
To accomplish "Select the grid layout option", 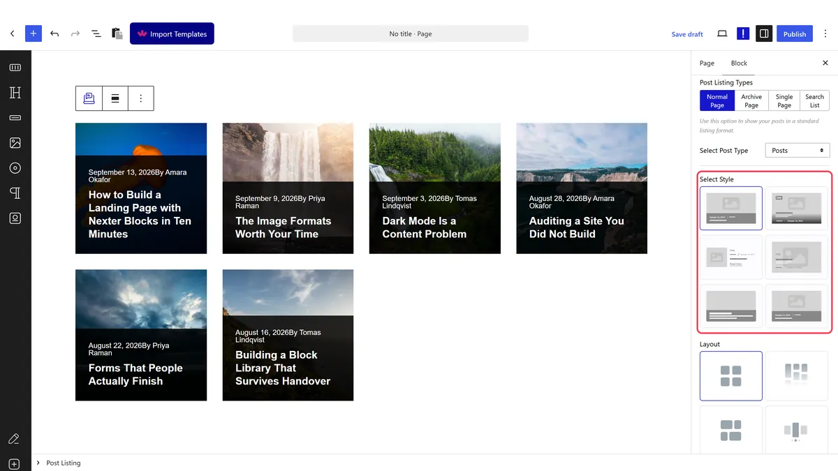I will click(730, 375).
